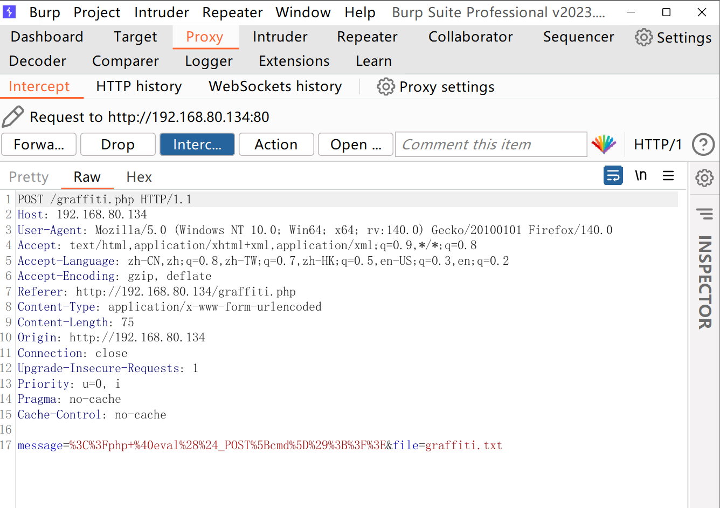This screenshot has height=508, width=720.
Task: Toggle the Intercept is on button
Action: (x=197, y=145)
